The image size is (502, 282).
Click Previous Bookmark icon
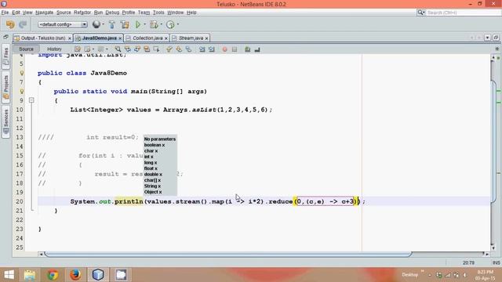pos(169,49)
